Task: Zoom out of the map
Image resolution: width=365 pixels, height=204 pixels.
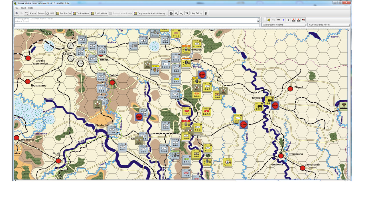Action: [187, 13]
